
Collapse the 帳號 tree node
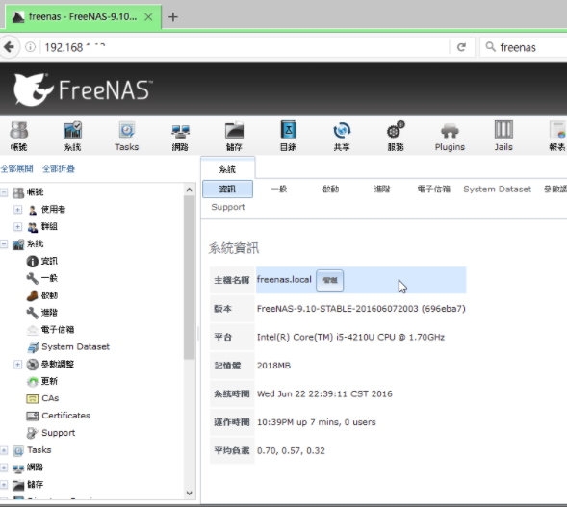click(4, 192)
